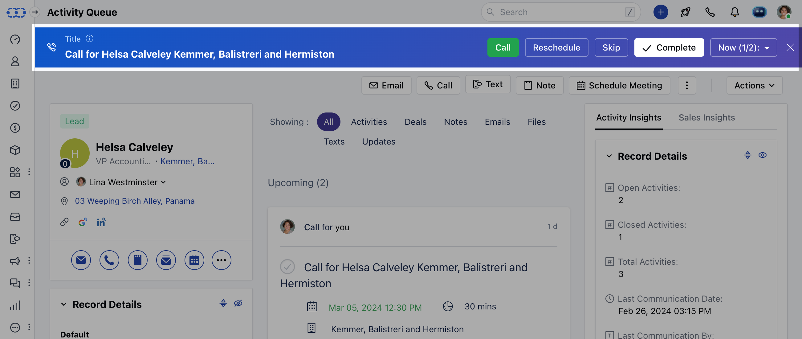802x339 pixels.
Task: Click the round phone call icon on lead card
Action: [109, 260]
